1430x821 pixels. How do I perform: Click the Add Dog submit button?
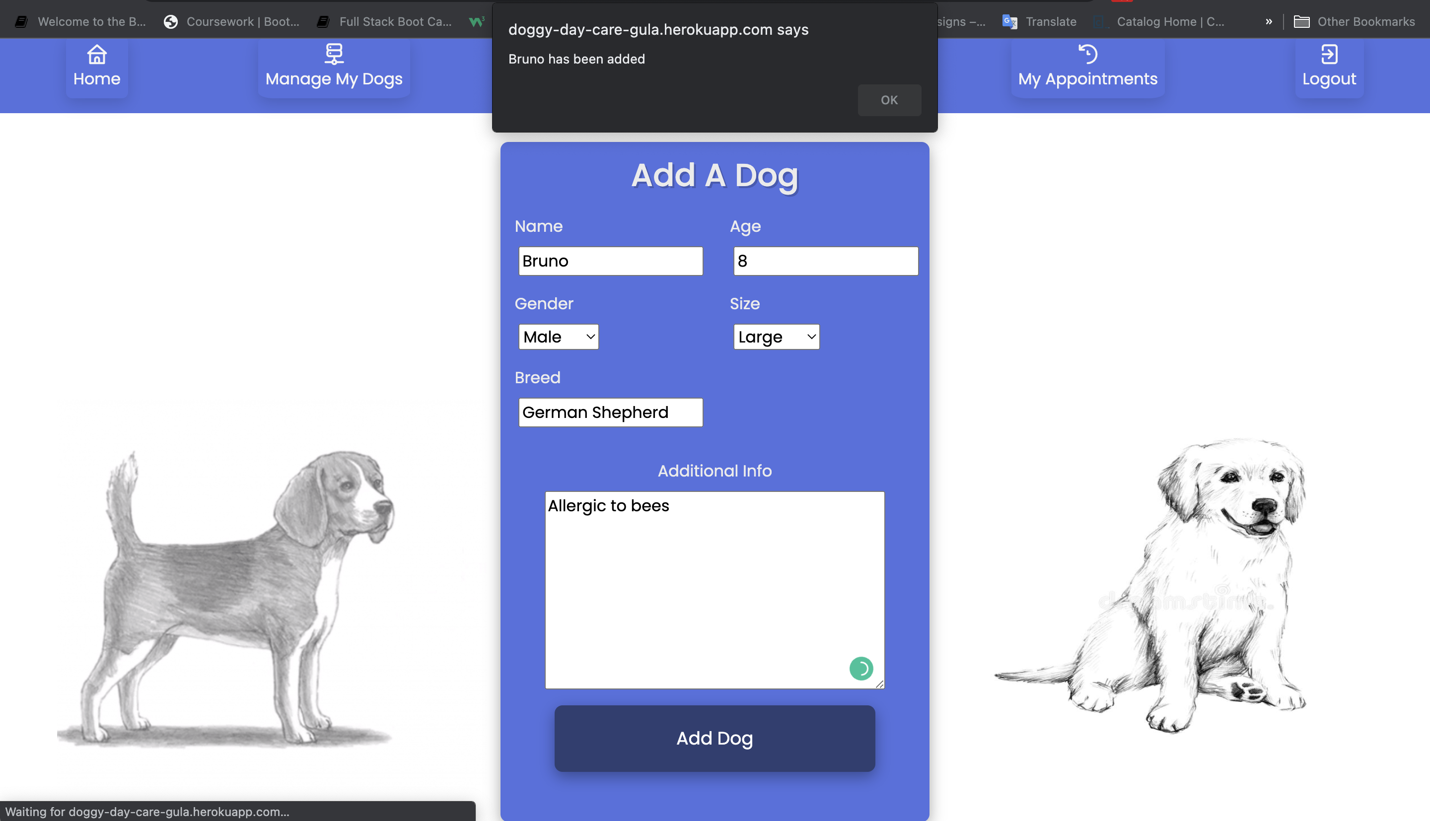(714, 739)
